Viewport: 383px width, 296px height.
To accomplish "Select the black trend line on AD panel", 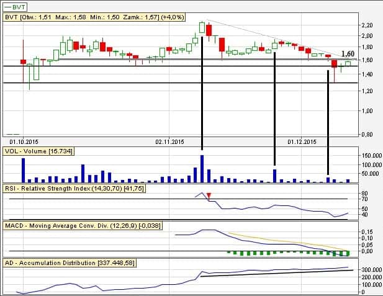I will pyautogui.click(x=273, y=273).
